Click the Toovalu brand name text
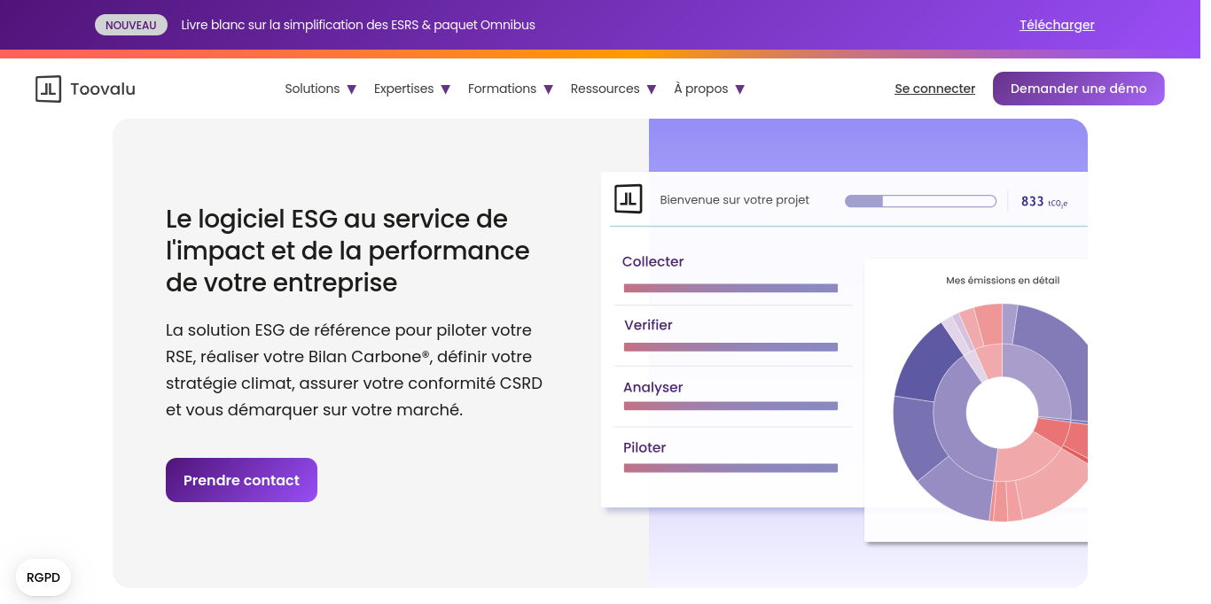Screen dimensions: 1211x604 coord(103,89)
